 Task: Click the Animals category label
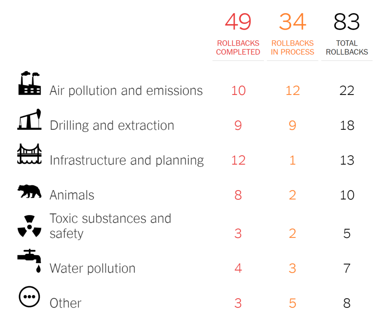tap(72, 195)
